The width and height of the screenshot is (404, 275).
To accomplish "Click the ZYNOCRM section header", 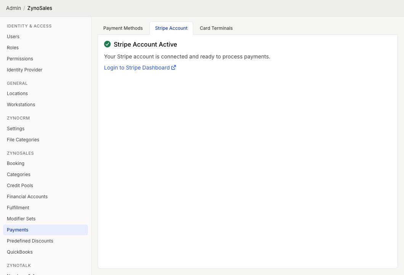I will click(x=18, y=118).
